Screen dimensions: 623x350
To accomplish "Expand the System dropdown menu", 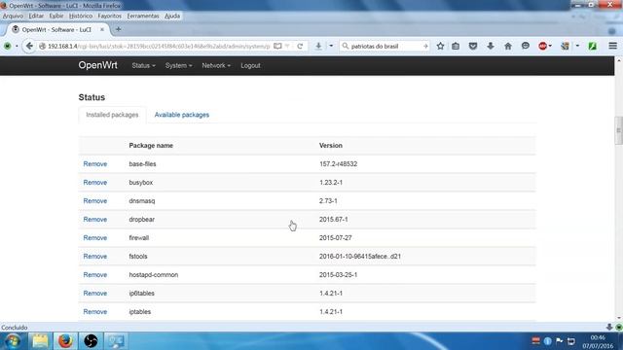I will tap(178, 65).
